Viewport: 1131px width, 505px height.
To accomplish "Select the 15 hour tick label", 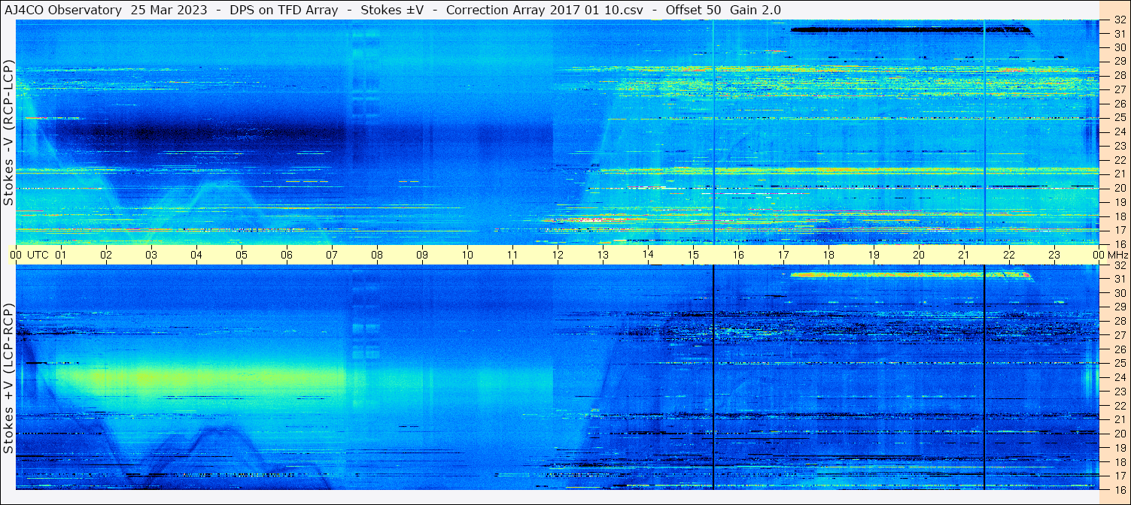I will pos(693,255).
